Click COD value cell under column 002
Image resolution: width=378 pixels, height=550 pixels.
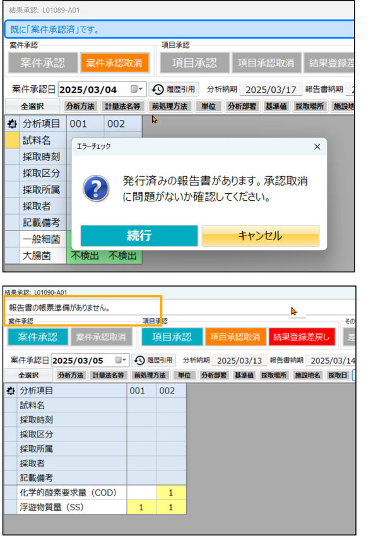171,493
